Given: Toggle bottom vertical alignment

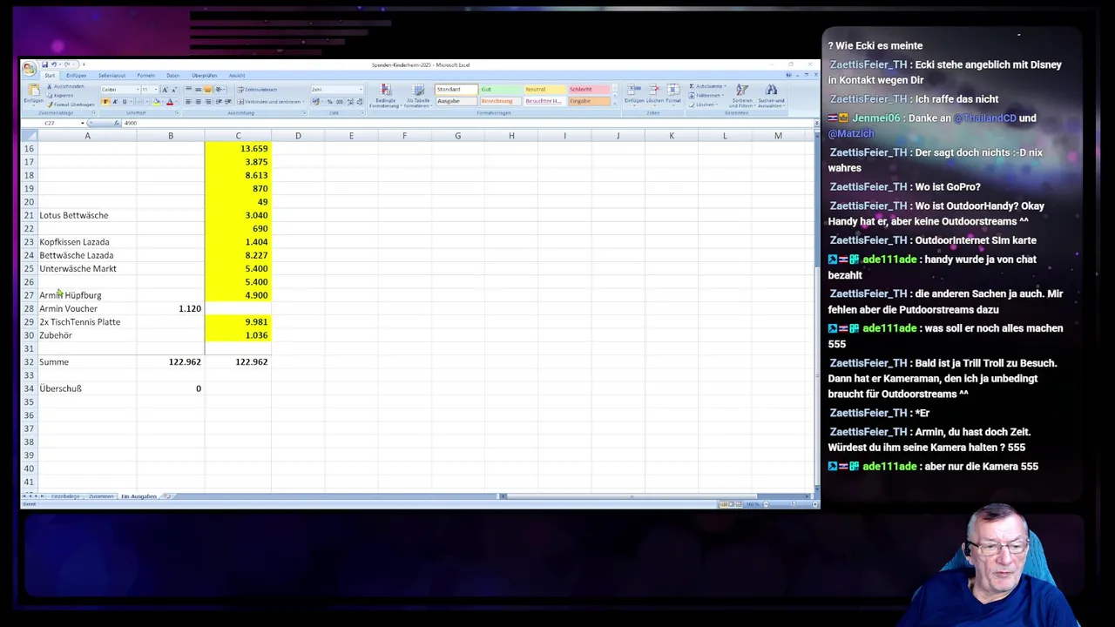Looking at the screenshot, I should pyautogui.click(x=208, y=90).
